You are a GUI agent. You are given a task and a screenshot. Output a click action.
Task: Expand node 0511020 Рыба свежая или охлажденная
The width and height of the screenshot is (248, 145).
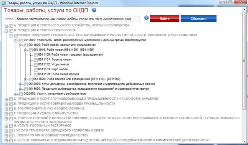[x=26, y=79]
